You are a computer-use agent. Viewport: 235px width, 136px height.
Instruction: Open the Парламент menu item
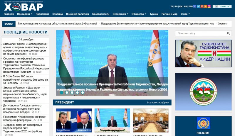(42, 14)
